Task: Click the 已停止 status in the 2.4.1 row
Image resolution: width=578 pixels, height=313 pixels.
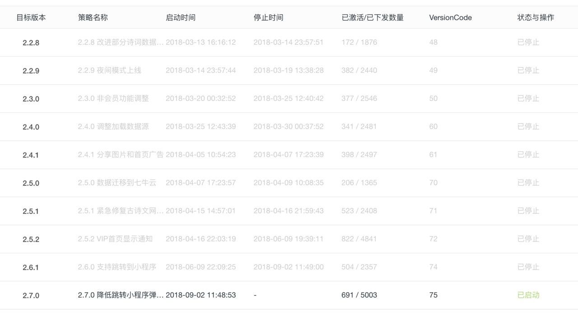Action: point(528,155)
